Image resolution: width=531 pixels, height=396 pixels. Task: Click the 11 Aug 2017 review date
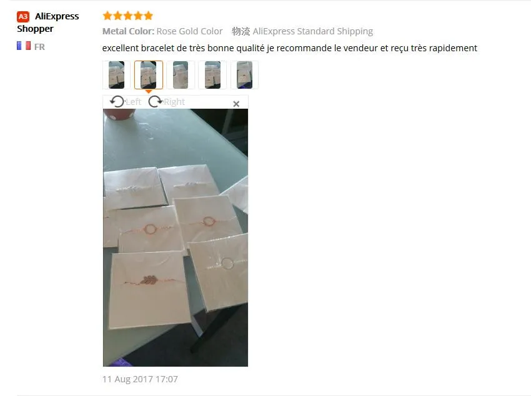point(140,379)
